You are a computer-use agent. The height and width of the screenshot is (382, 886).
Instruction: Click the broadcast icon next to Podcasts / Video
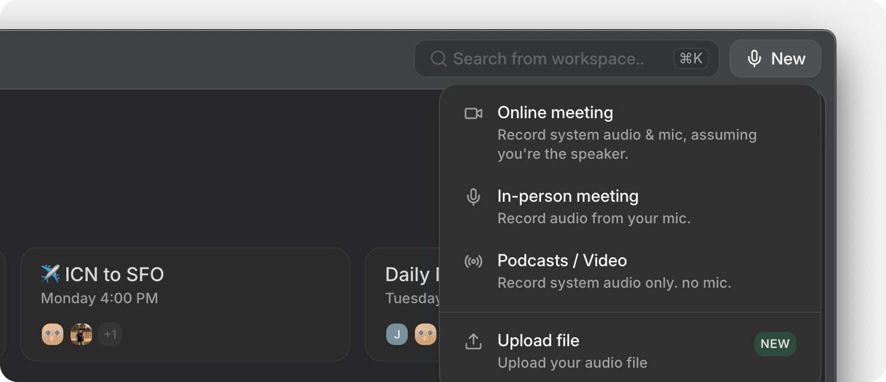pos(474,261)
